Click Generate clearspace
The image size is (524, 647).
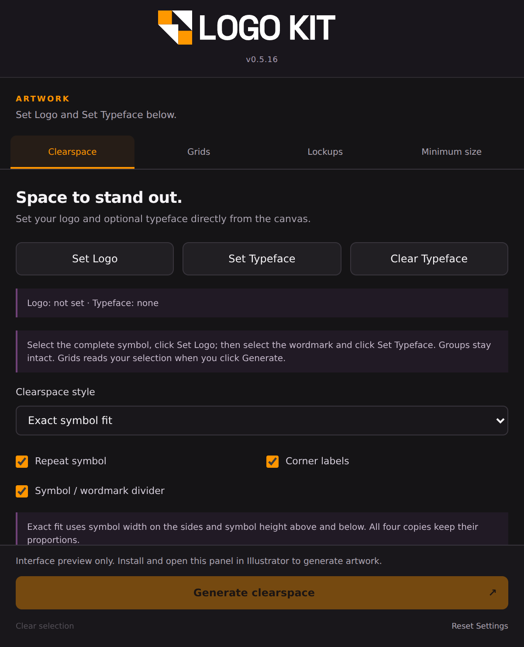point(262,593)
